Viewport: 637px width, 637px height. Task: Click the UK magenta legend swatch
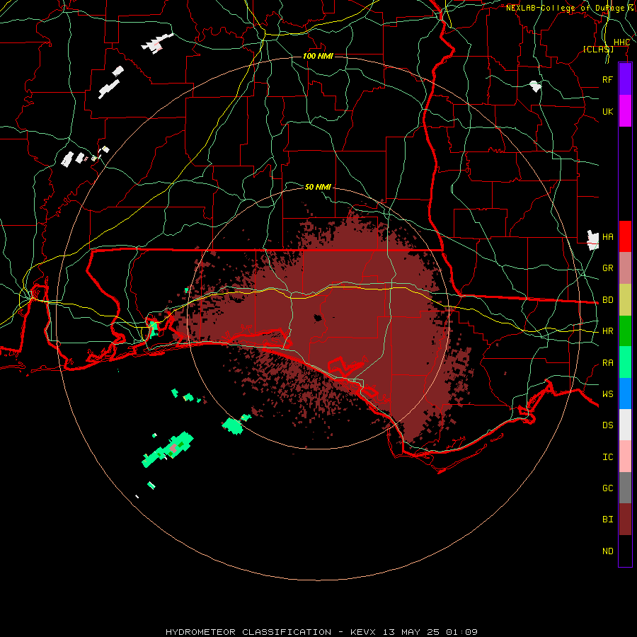[x=625, y=111]
